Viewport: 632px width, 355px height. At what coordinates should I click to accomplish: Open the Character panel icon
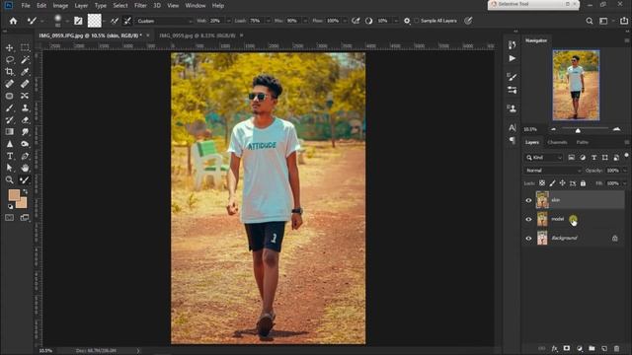click(x=512, y=127)
